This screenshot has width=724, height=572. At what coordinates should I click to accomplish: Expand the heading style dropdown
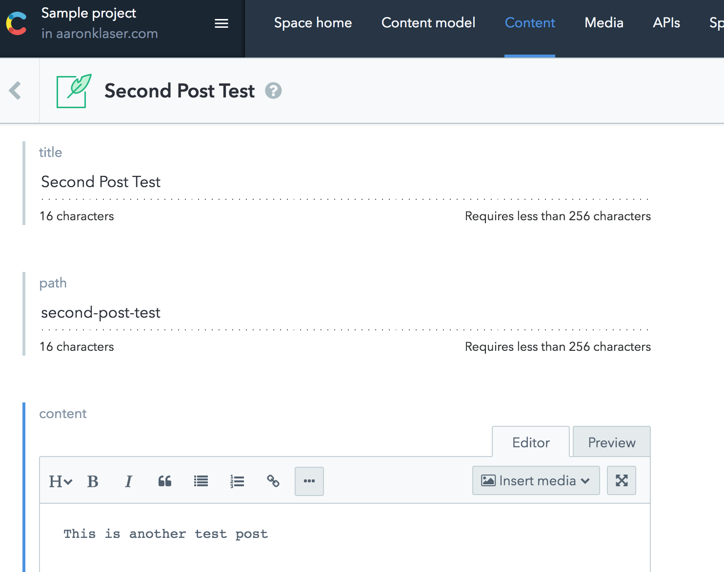pyautogui.click(x=60, y=481)
